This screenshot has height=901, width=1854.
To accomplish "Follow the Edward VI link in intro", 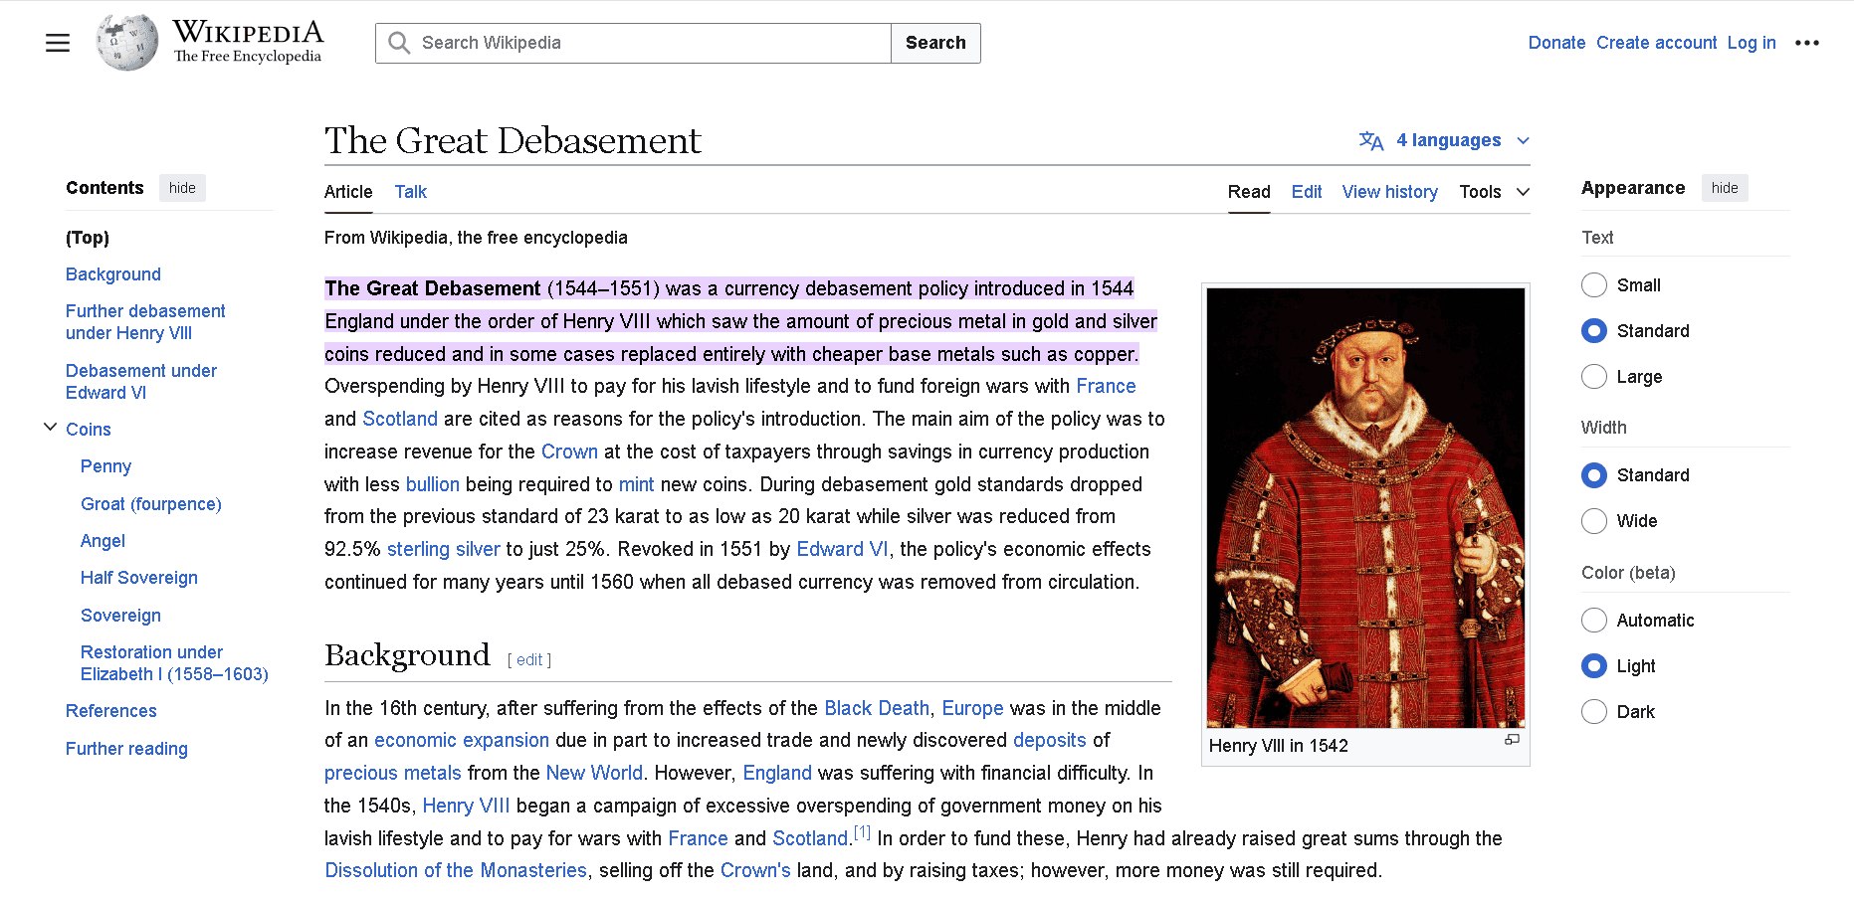I will [842, 549].
